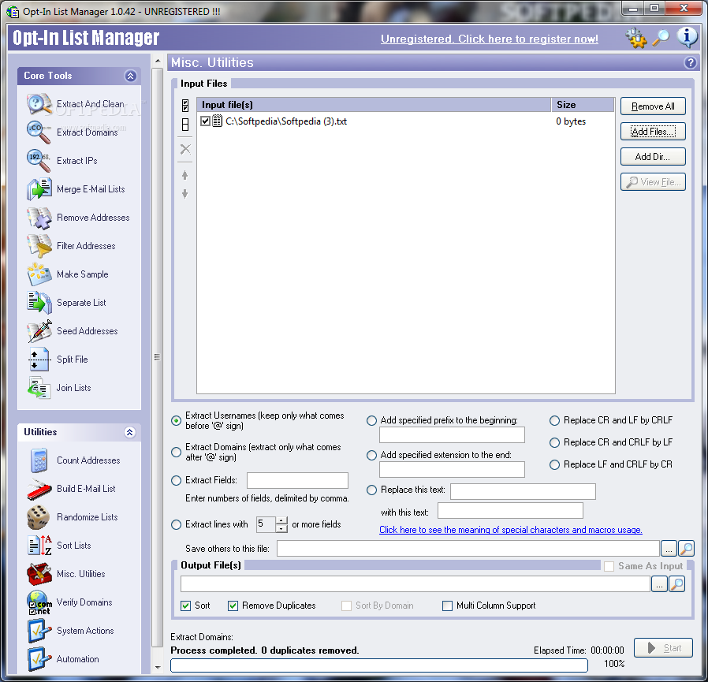Open the Misc. Utilities item
708x682 pixels.
[x=66, y=574]
